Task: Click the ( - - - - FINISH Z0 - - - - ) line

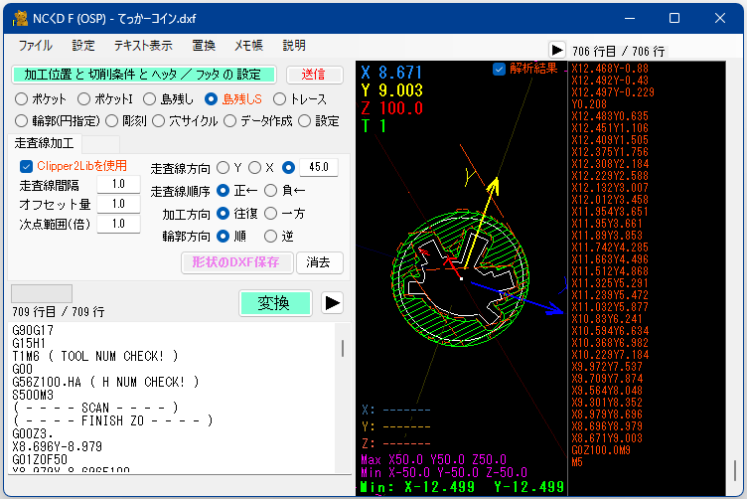Action: (x=113, y=420)
